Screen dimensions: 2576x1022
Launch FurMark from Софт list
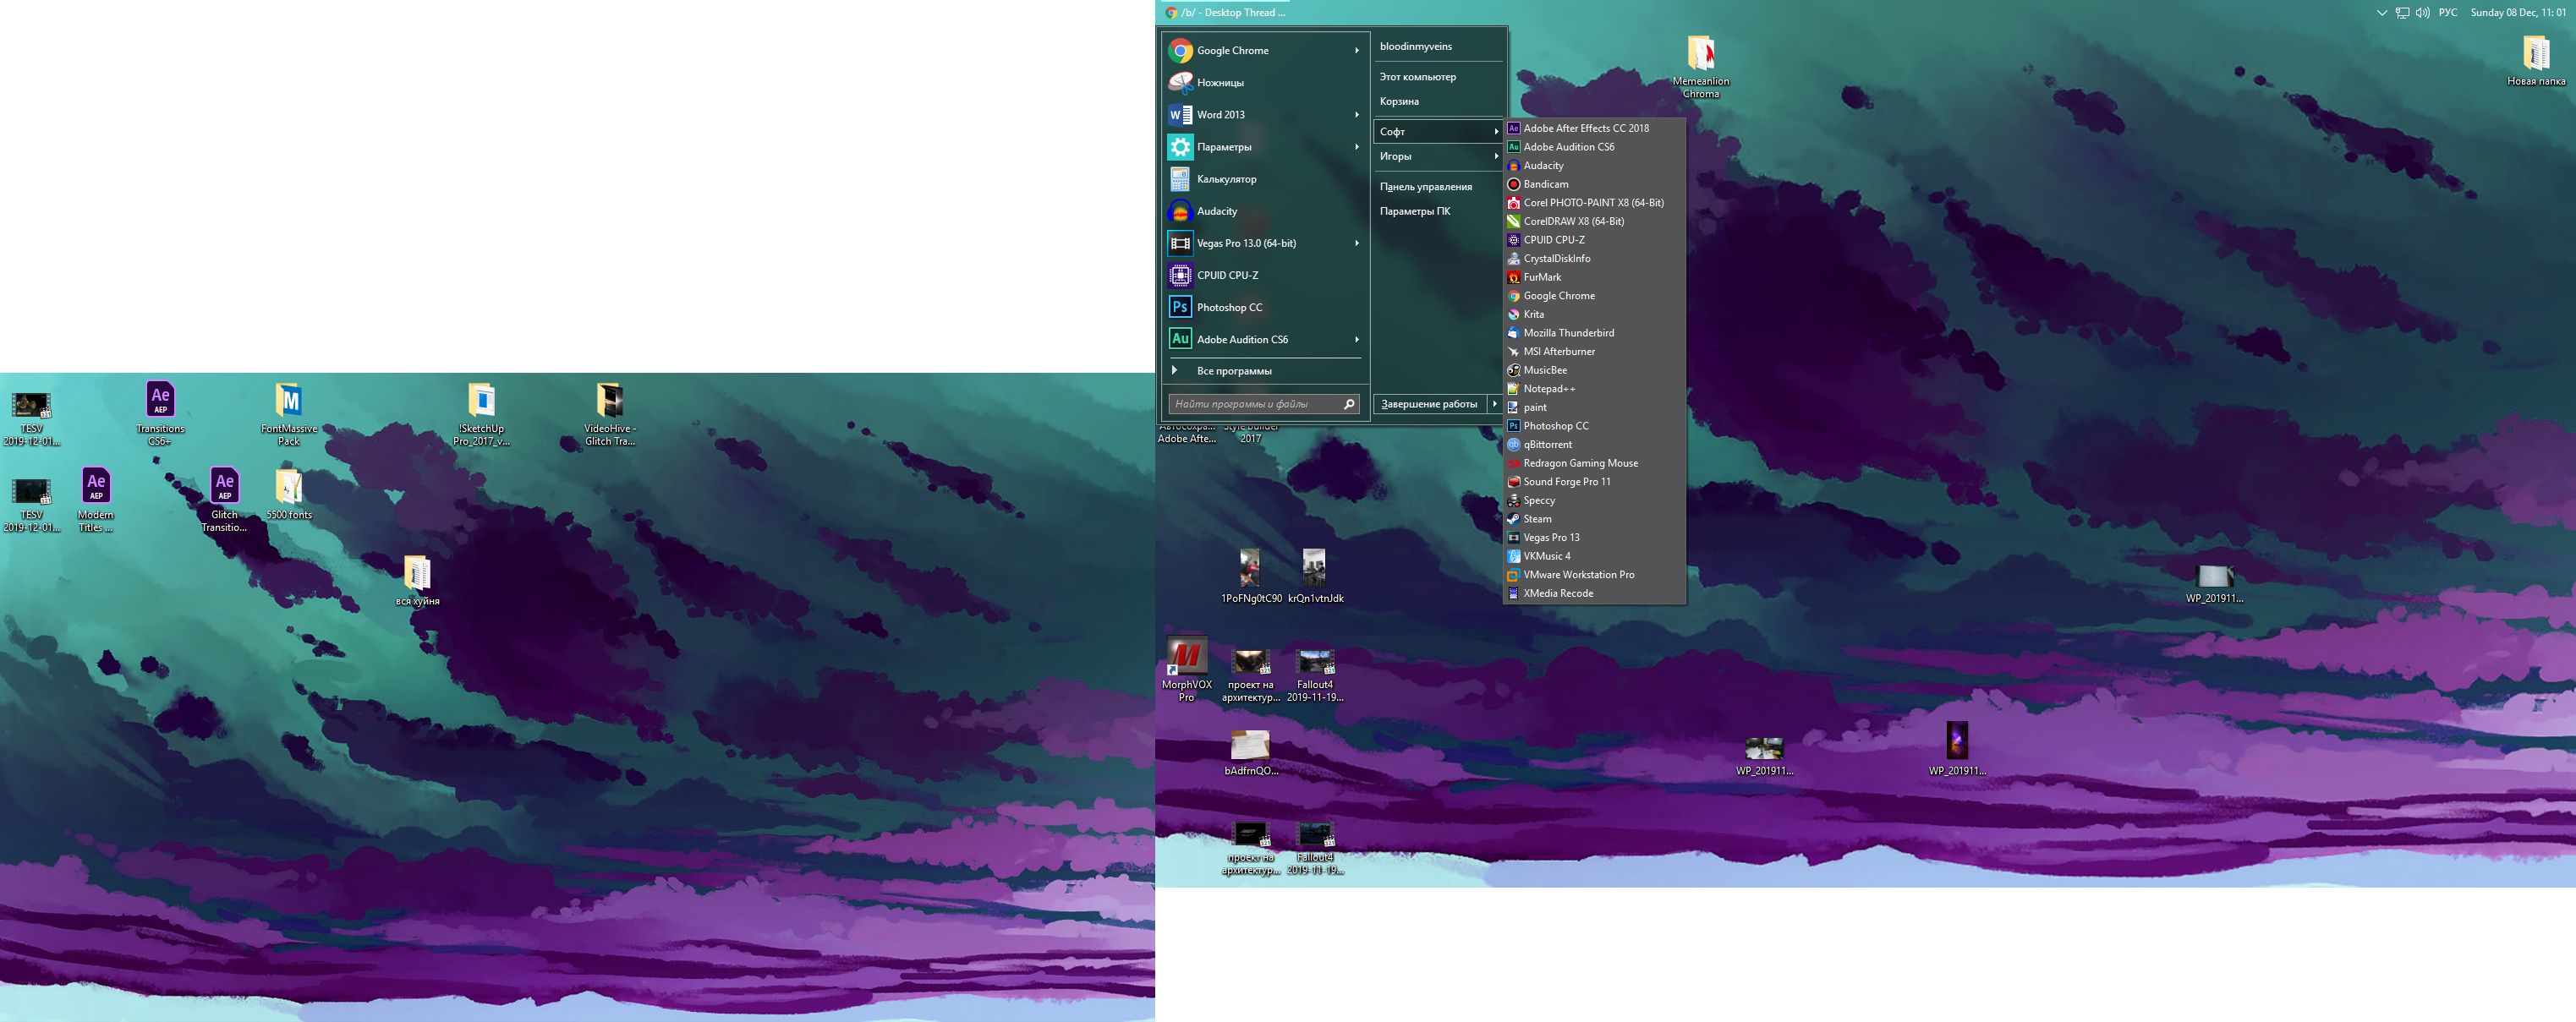(x=1595, y=277)
